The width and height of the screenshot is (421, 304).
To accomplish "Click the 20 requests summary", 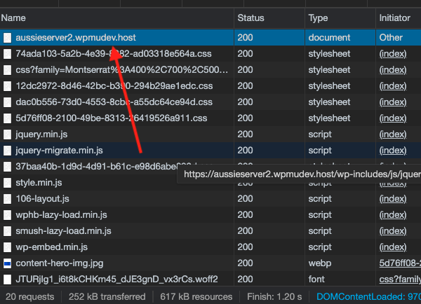I will [29, 297].
